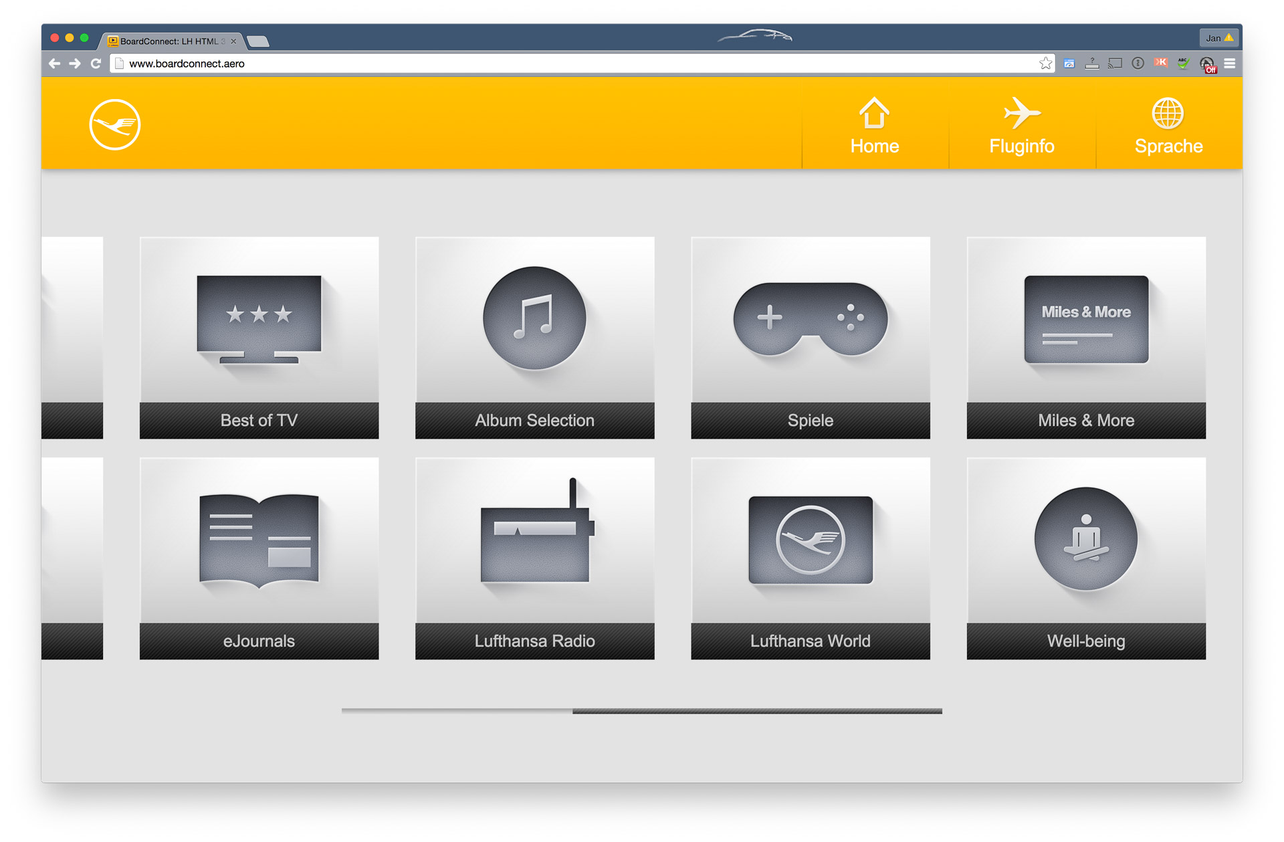The image size is (1284, 842).
Task: Open the Chrome hamburger menu
Action: coord(1230,64)
